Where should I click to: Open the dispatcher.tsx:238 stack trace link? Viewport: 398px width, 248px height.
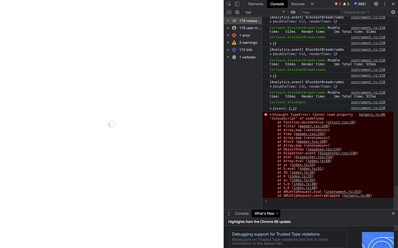tap(337, 153)
